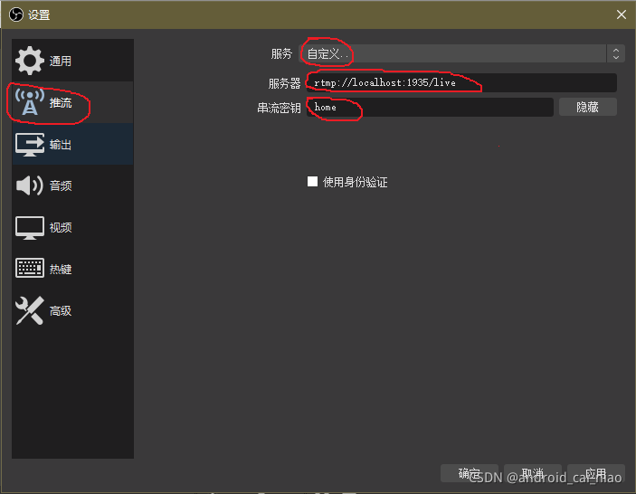The height and width of the screenshot is (494, 636).
Task: Click the 隐藏 button beside stream key
Action: pos(588,107)
